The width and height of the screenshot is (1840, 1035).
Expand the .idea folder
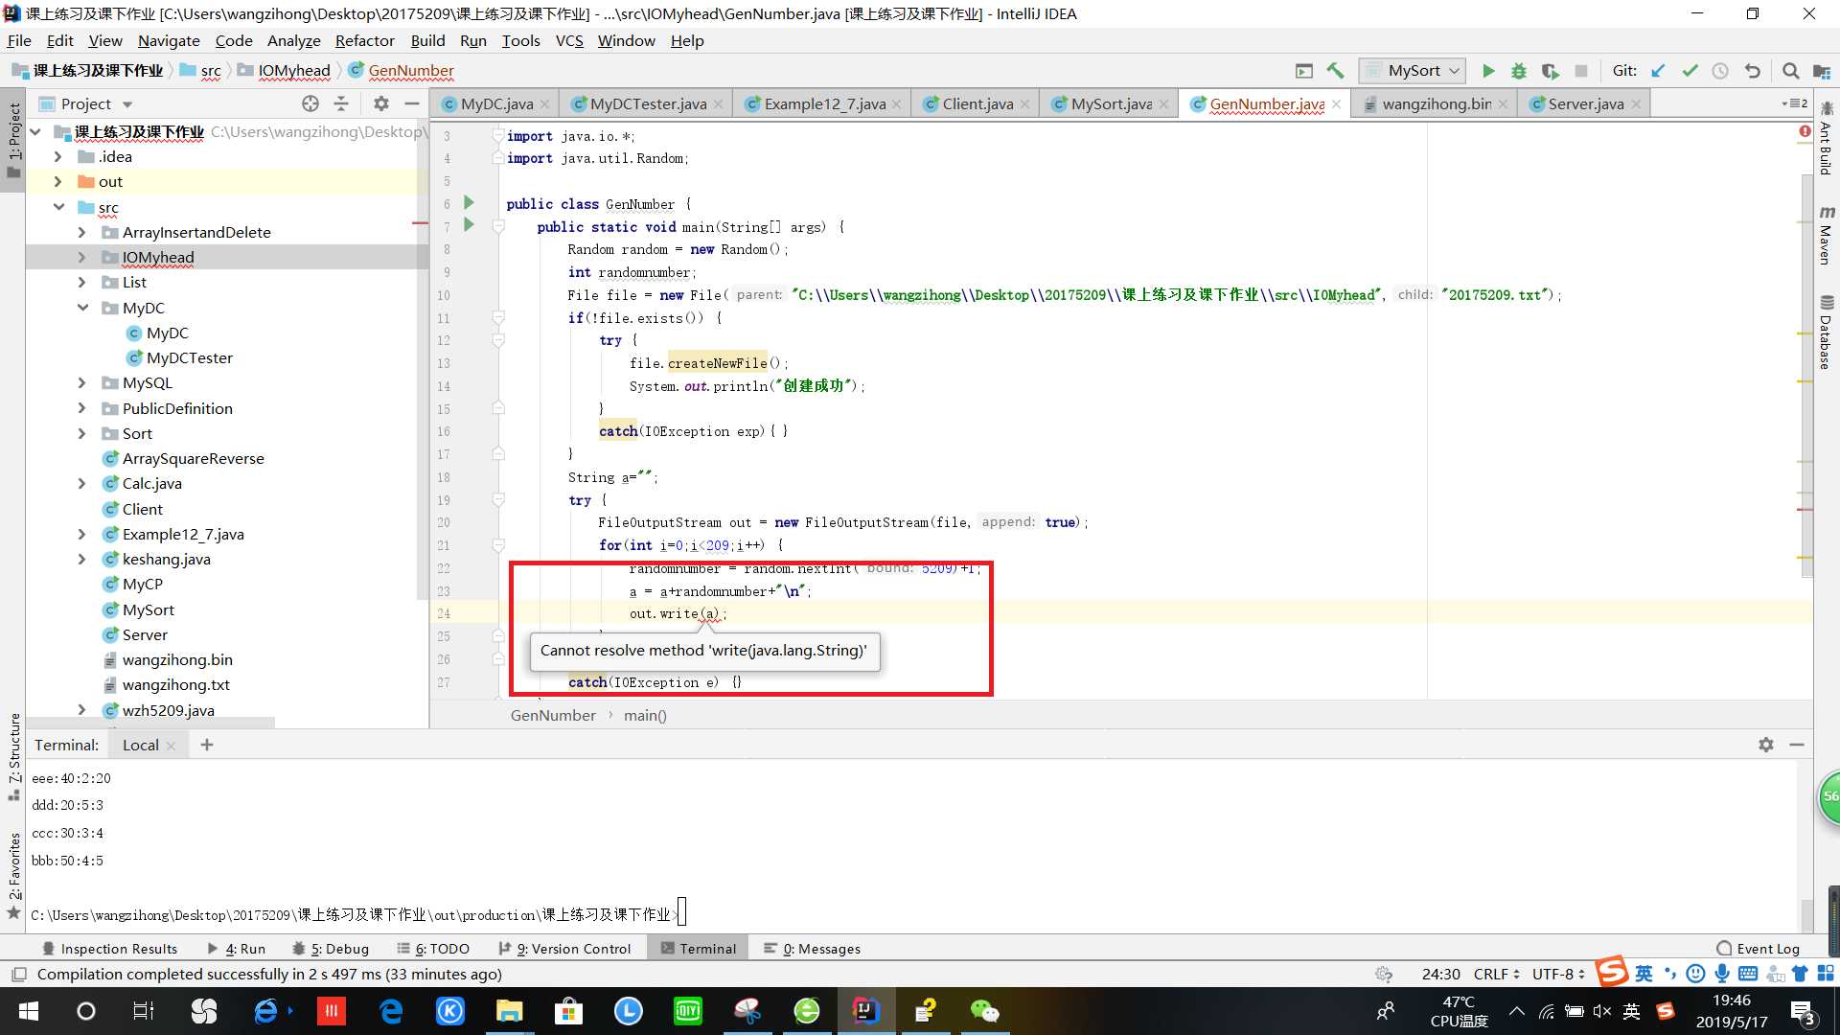(57, 156)
